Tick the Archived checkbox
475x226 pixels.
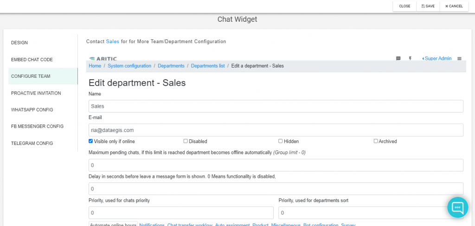click(x=376, y=141)
